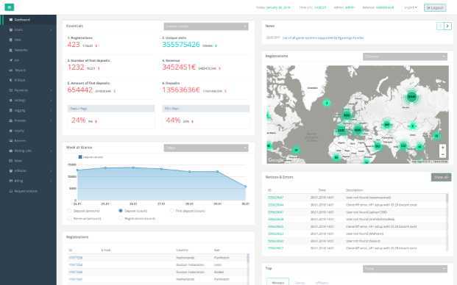Click the envelope icon beside Mailing Lists
The image size is (457, 285).
(11, 151)
